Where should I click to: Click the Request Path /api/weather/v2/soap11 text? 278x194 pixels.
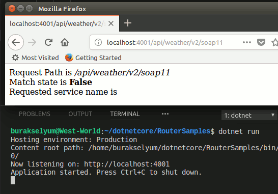coord(90,72)
